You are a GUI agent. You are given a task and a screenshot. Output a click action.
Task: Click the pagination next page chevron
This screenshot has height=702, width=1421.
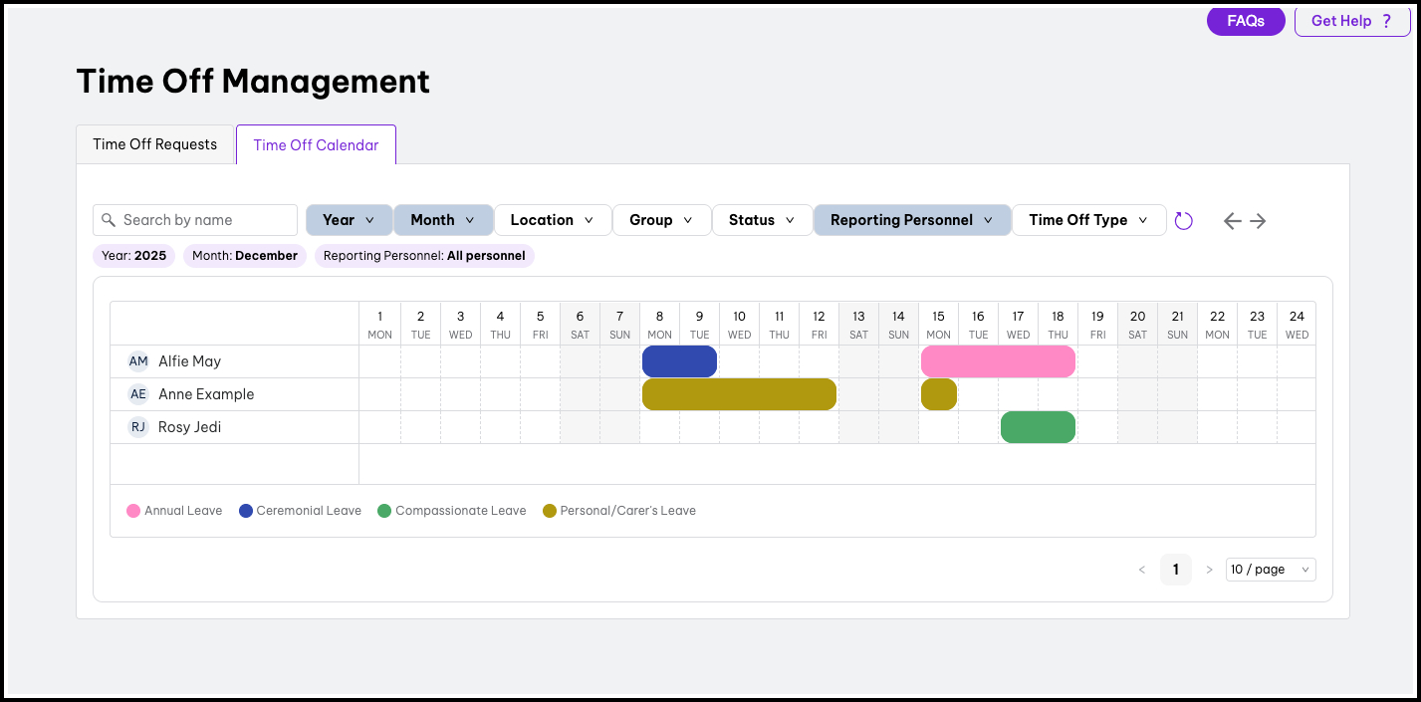(x=1209, y=570)
